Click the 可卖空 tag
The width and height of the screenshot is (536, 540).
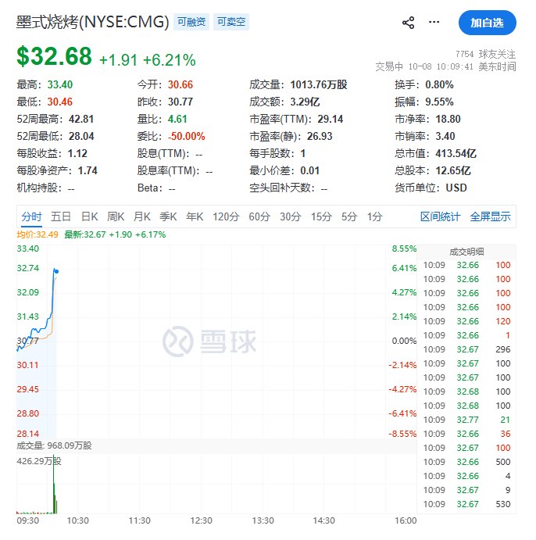point(231,22)
